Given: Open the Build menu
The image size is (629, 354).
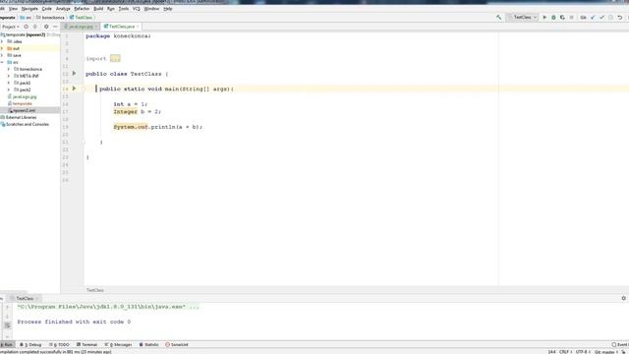Looking at the screenshot, I should tap(98, 9).
